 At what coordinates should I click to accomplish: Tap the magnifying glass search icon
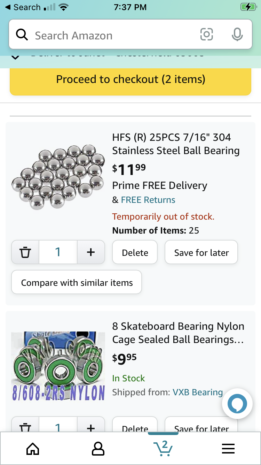click(x=22, y=35)
